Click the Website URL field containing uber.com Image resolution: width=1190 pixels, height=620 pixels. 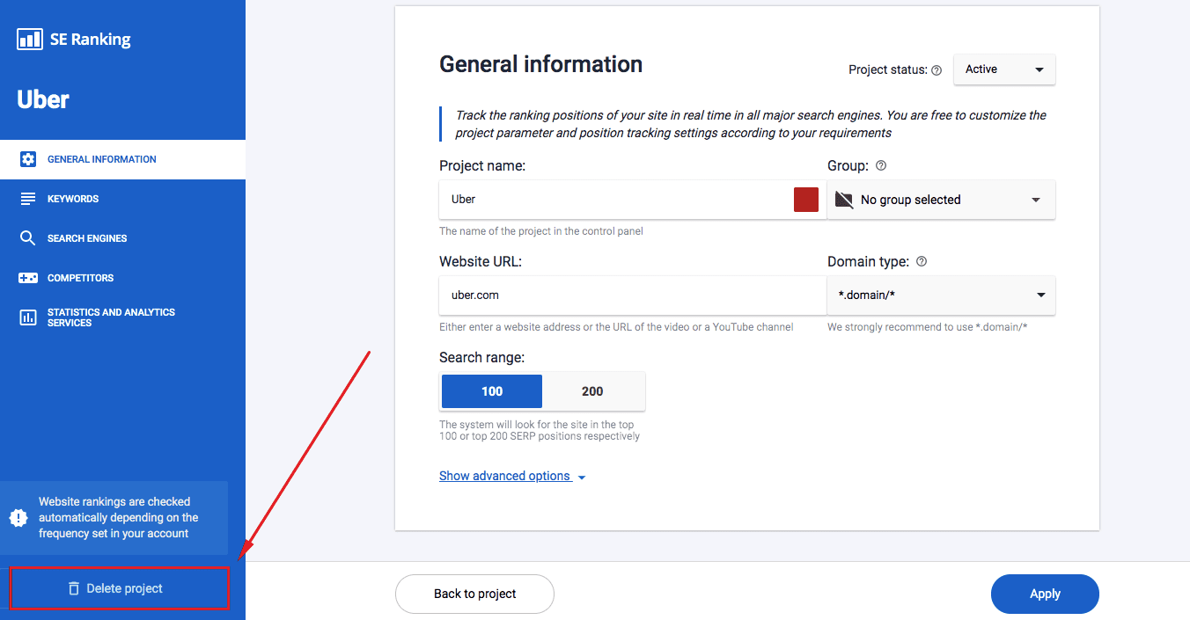(x=633, y=295)
